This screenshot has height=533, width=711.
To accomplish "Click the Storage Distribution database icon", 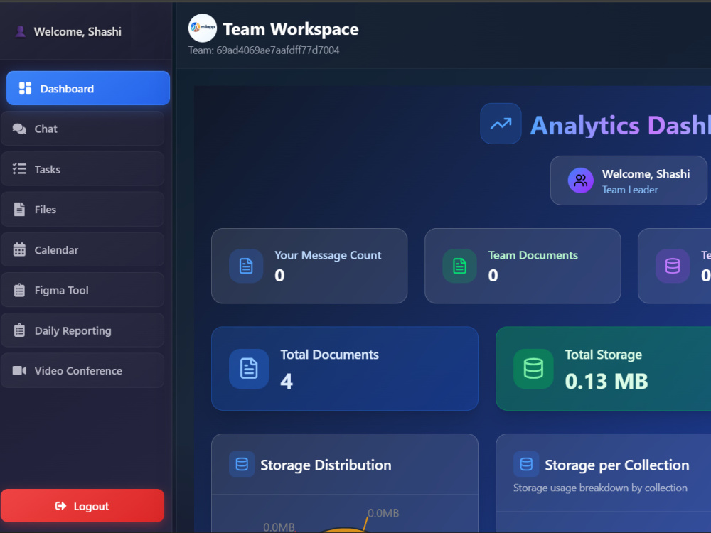I will pos(242,464).
